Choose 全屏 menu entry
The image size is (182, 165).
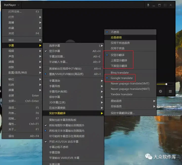click(22, 96)
